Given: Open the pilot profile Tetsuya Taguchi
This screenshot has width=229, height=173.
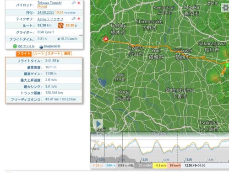Looking at the screenshot, I should click(x=49, y=3).
